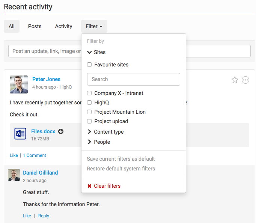Click Reply under Daniel Gilliland's comment
Viewport: 256px width, 223px height.
click(x=44, y=216)
